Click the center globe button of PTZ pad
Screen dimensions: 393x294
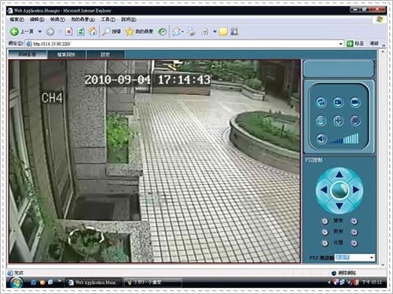coord(340,191)
